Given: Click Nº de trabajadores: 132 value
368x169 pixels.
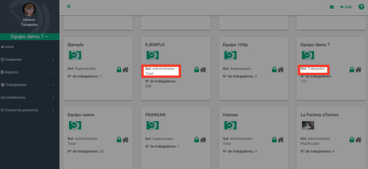Looking at the screenshot, I should (316, 79).
